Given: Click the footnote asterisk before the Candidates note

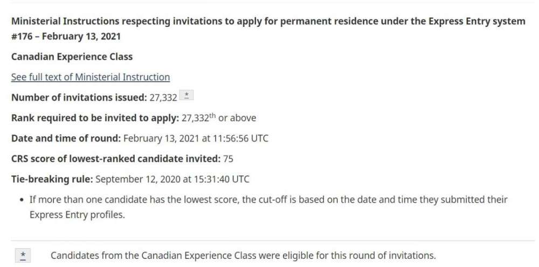Looking at the screenshot, I should click(x=23, y=255).
